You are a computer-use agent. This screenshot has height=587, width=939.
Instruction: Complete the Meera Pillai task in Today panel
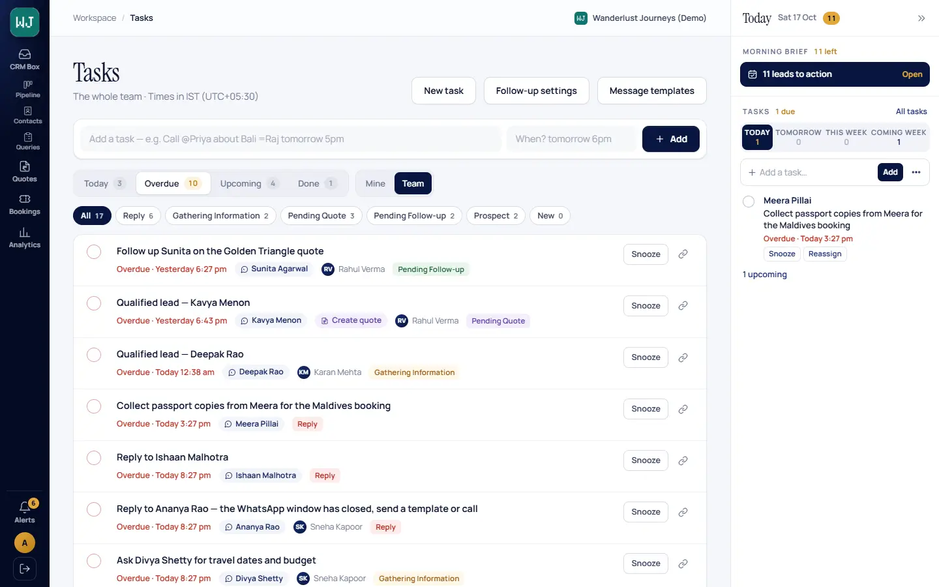click(749, 202)
